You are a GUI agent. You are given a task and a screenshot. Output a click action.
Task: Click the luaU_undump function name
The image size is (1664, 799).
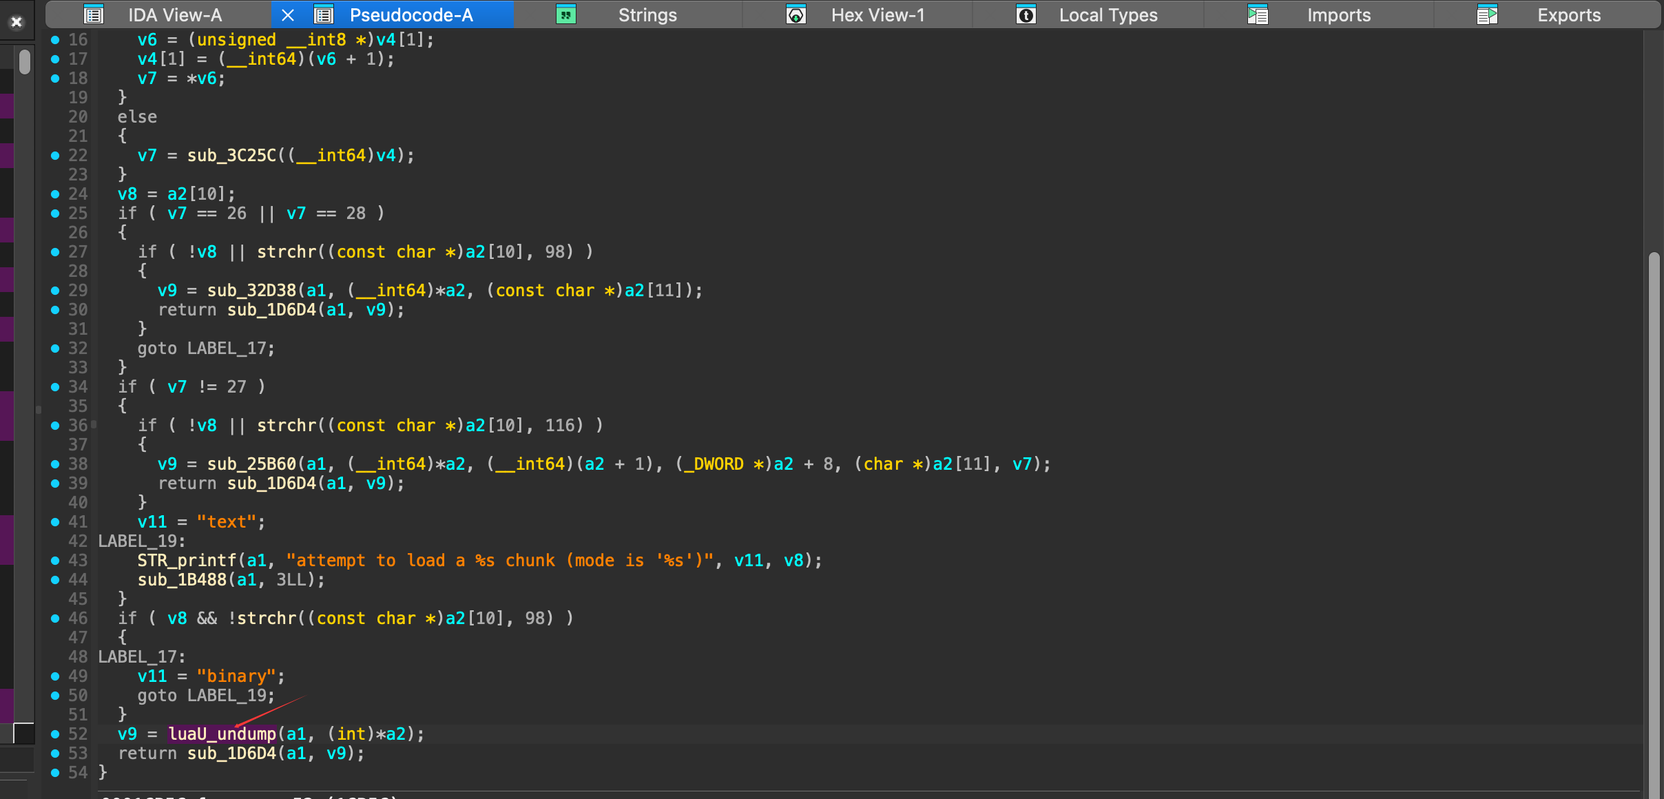click(x=222, y=734)
